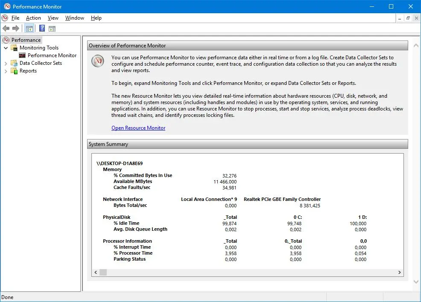Click the Forward arrow toolbar icon
This screenshot has height=302, width=421.
[16, 29]
